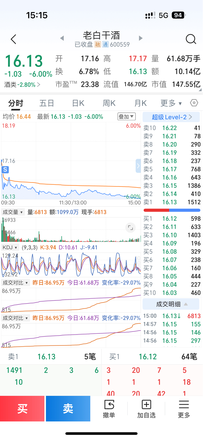Select 买1 price 16.12 order book row

point(172,219)
